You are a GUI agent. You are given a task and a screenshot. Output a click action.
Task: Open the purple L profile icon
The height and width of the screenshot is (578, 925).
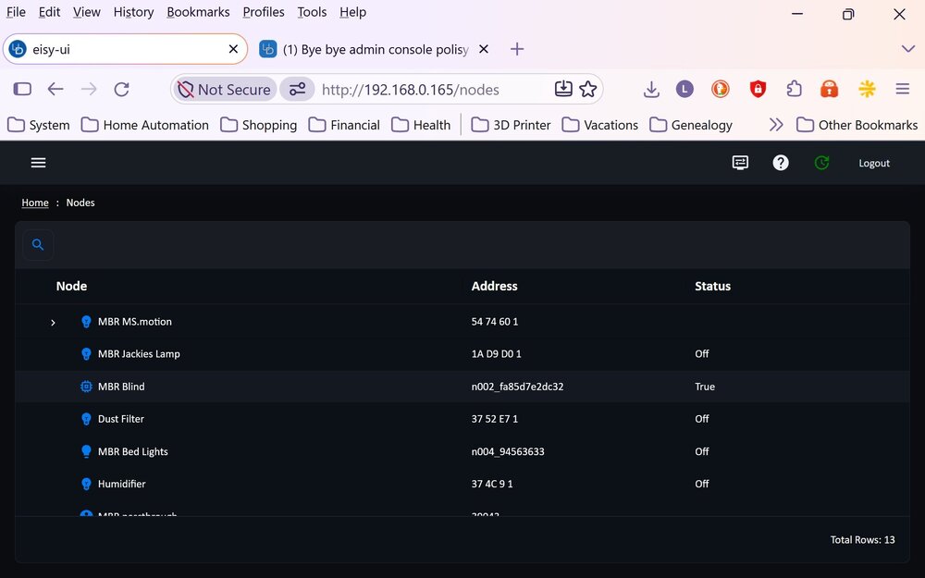(x=684, y=90)
